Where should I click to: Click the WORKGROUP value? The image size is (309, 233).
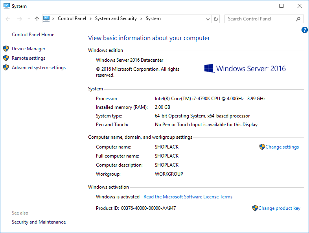tap(169, 174)
